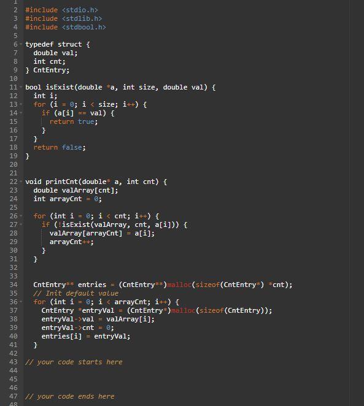
Task: Click 'int arrayCnt = 0;' declaration
Action: point(68,199)
